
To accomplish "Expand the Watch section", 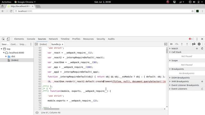I will click(x=170, y=49).
